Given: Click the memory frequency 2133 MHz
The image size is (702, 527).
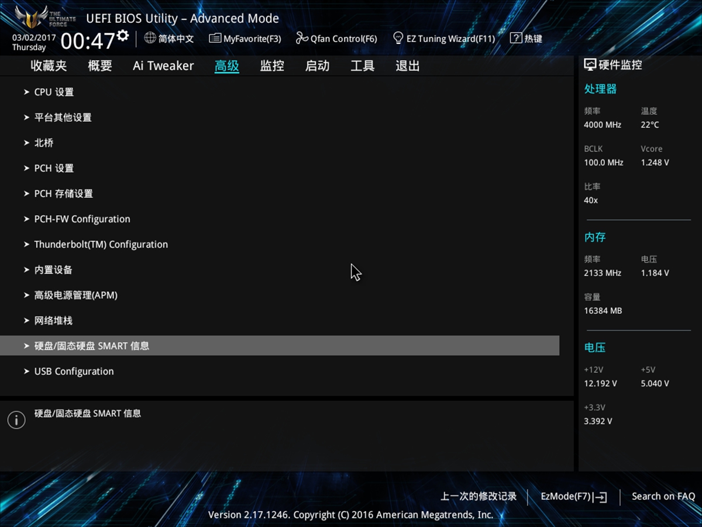Looking at the screenshot, I should coord(603,273).
